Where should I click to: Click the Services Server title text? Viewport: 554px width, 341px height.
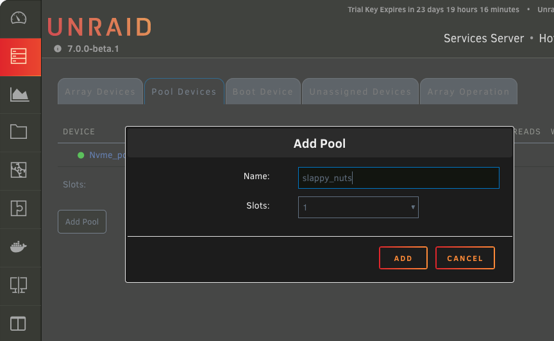pyautogui.click(x=483, y=38)
